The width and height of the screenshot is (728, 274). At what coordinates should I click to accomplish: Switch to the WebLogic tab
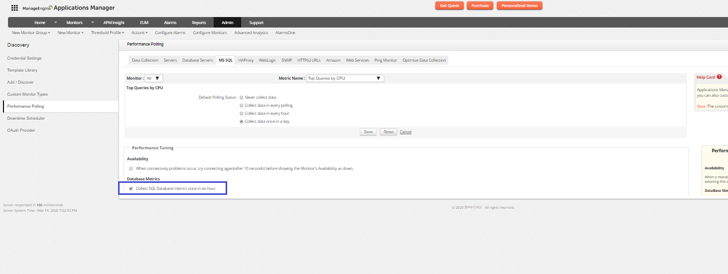(267, 60)
